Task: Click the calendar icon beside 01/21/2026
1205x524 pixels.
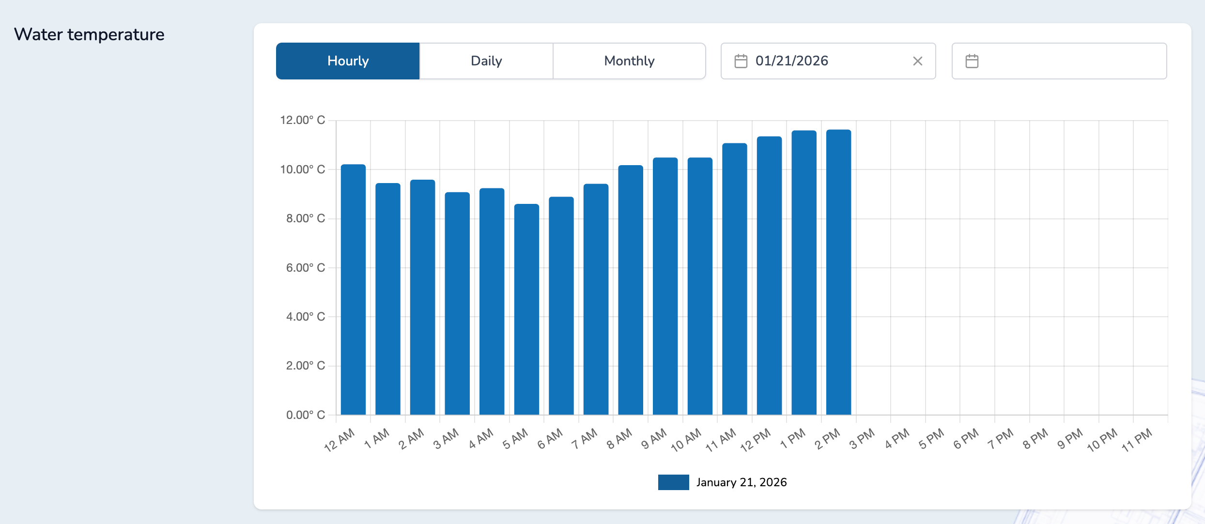Action: coord(741,61)
